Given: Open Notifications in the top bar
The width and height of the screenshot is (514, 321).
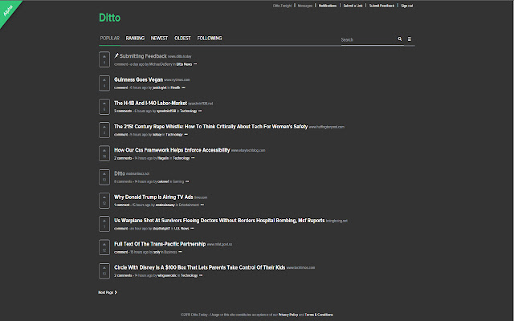Looking at the screenshot, I should pos(328,6).
